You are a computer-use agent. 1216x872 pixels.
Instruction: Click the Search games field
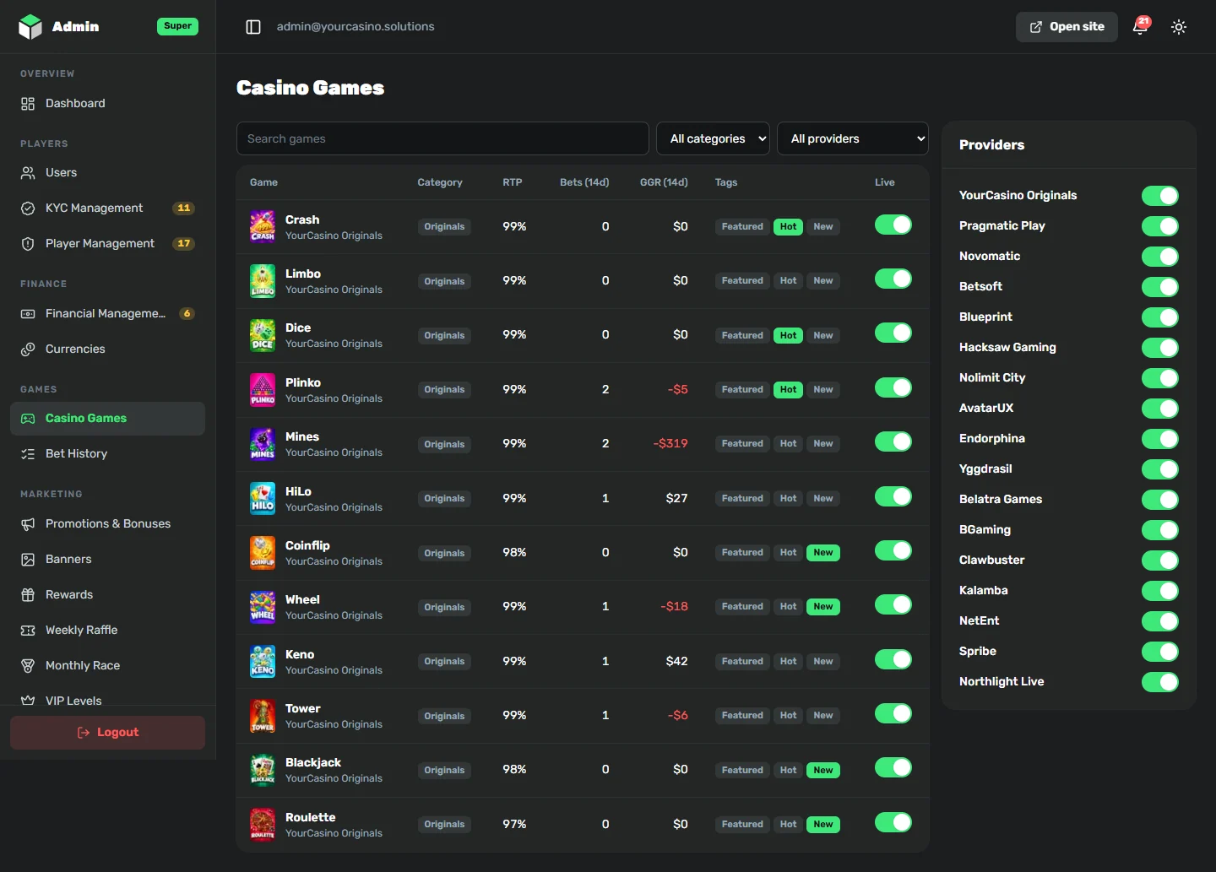click(x=442, y=138)
